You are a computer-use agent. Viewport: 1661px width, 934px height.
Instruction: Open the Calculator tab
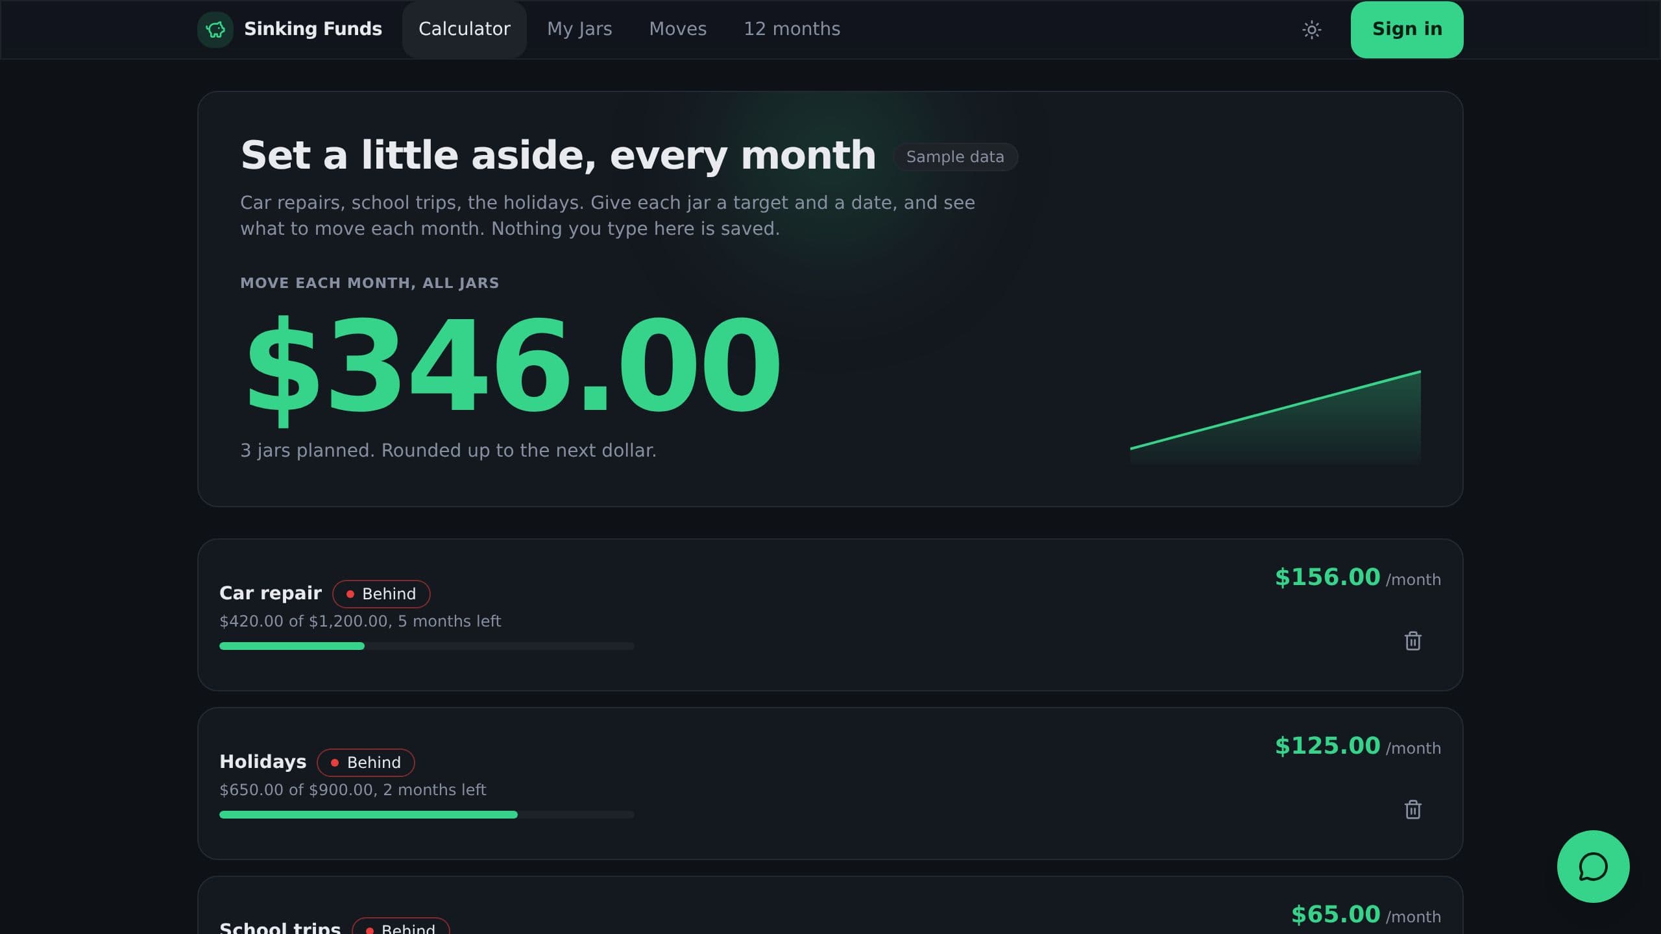pos(465,29)
